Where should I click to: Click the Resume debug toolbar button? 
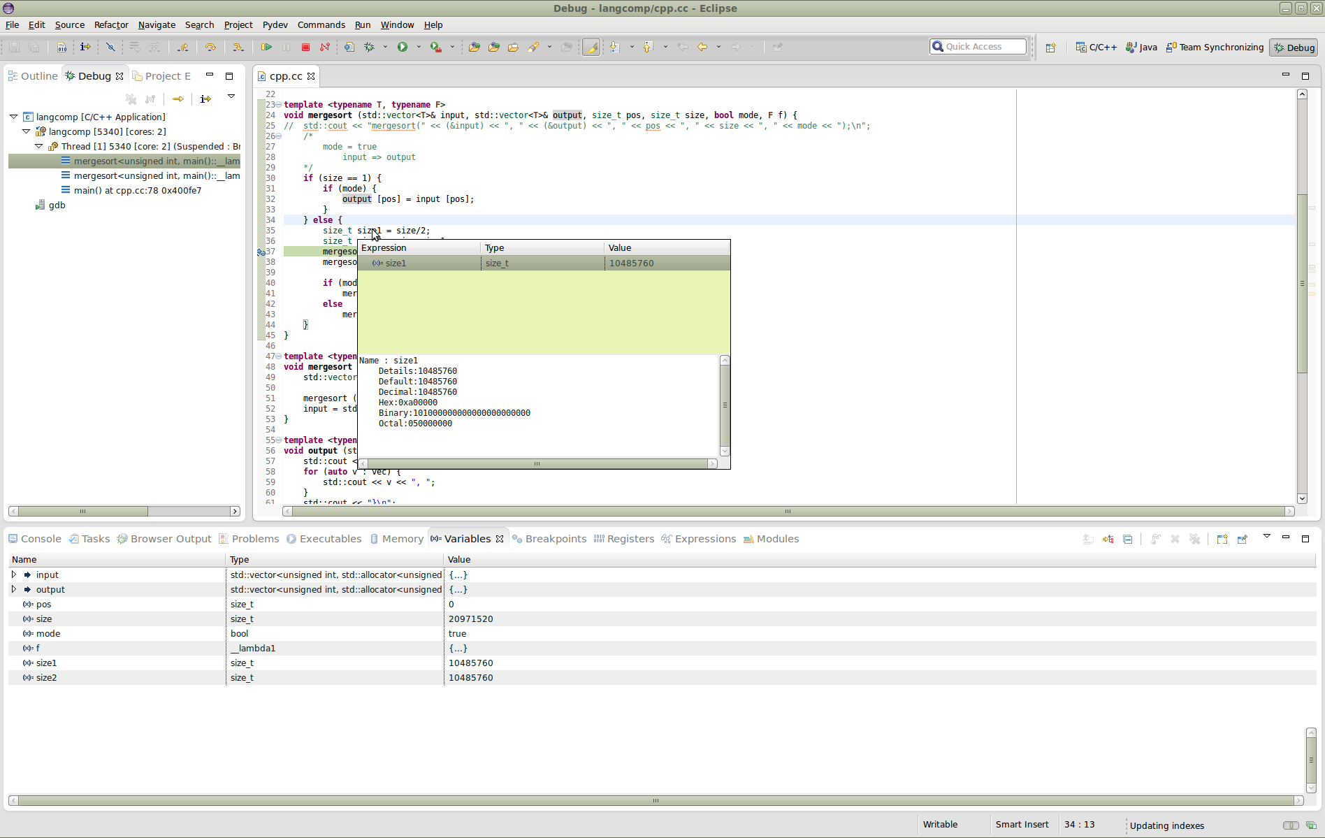pos(266,47)
